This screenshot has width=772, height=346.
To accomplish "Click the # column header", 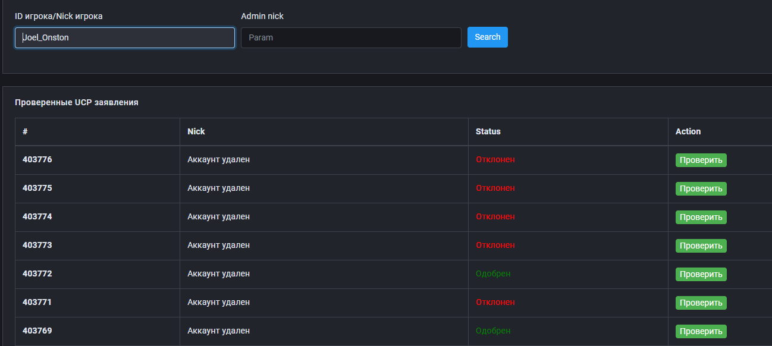I will tap(26, 131).
